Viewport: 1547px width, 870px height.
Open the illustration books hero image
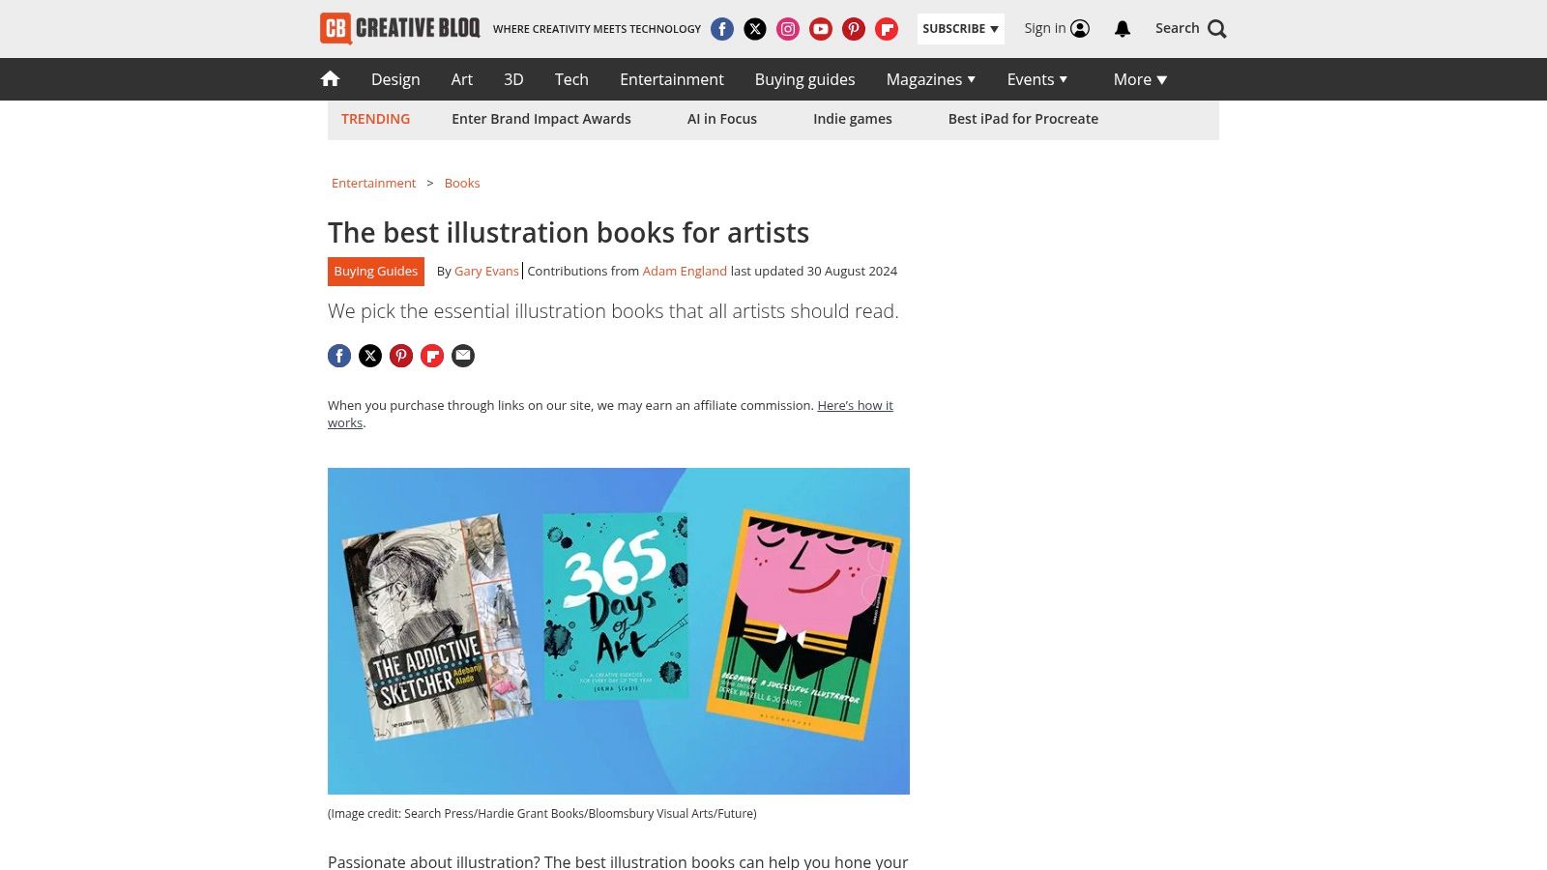pyautogui.click(x=619, y=631)
